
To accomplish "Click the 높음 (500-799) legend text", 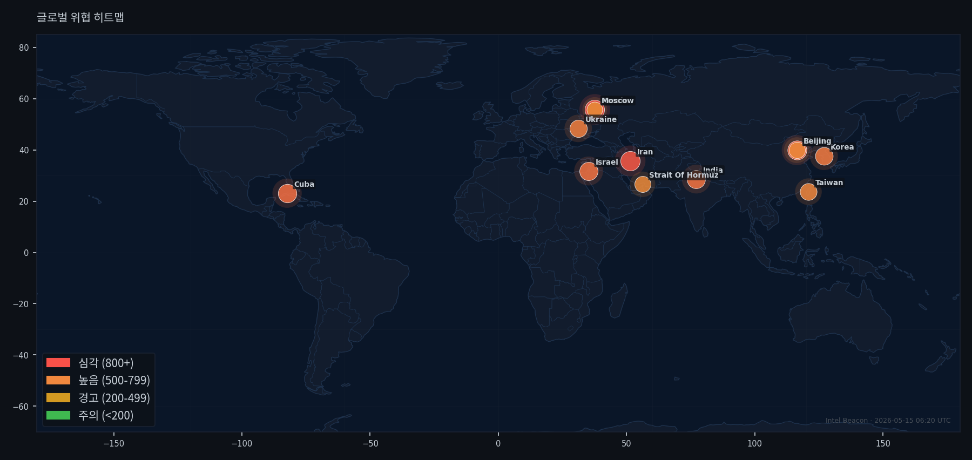I will tap(114, 380).
